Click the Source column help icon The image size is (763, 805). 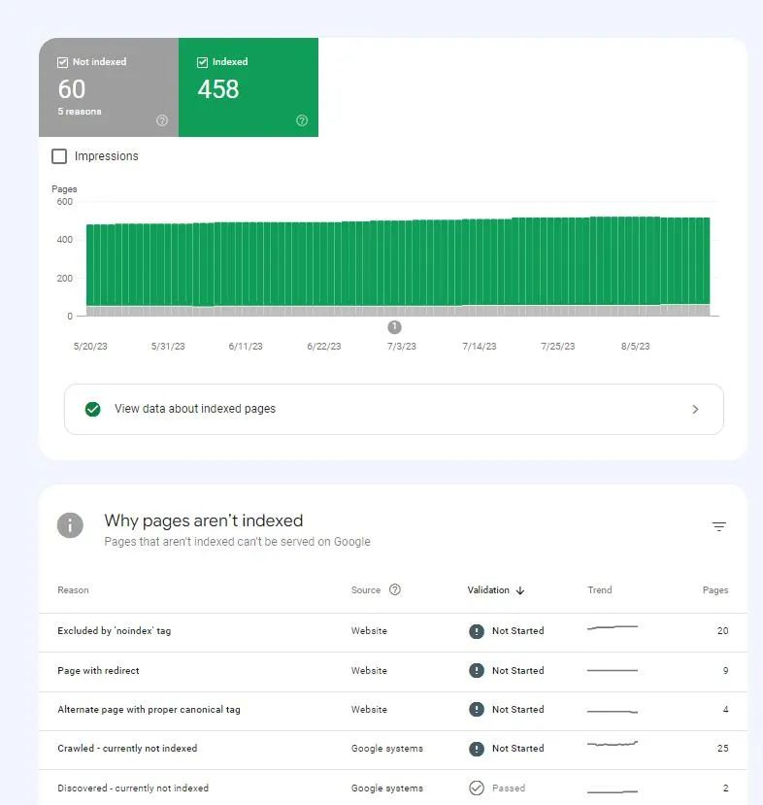pos(395,589)
